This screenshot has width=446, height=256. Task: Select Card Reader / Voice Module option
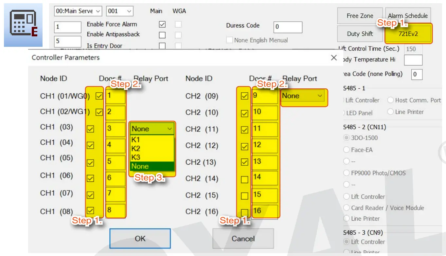pyautogui.click(x=346, y=208)
